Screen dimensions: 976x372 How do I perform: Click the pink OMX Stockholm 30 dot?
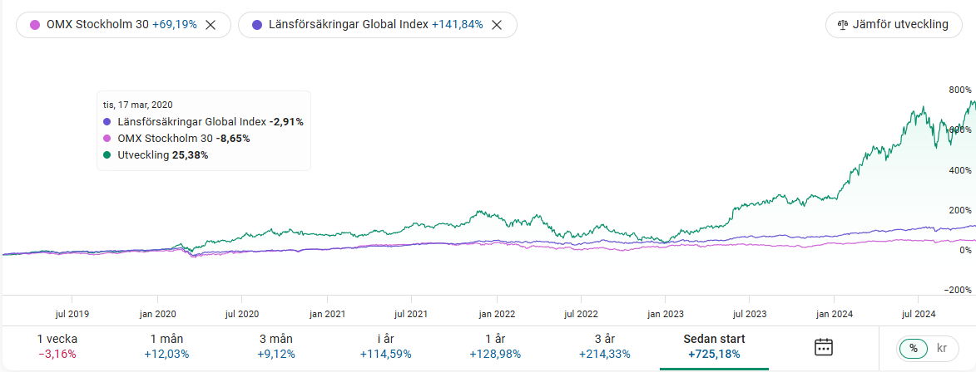pos(35,25)
